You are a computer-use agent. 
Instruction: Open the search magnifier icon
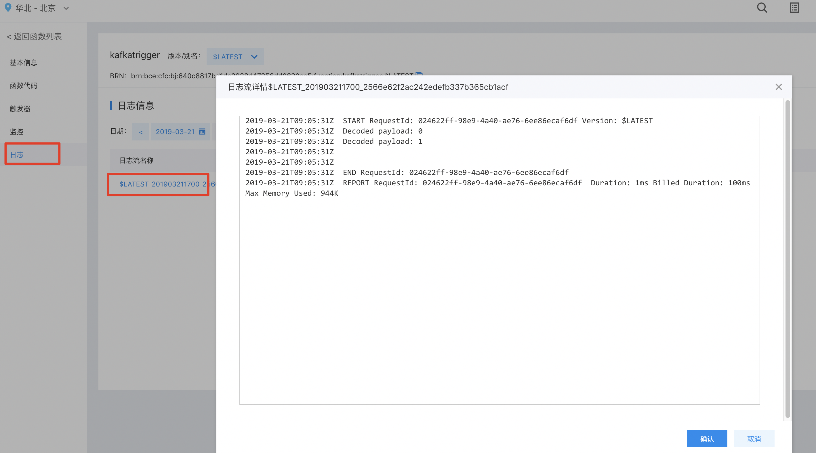pos(762,7)
